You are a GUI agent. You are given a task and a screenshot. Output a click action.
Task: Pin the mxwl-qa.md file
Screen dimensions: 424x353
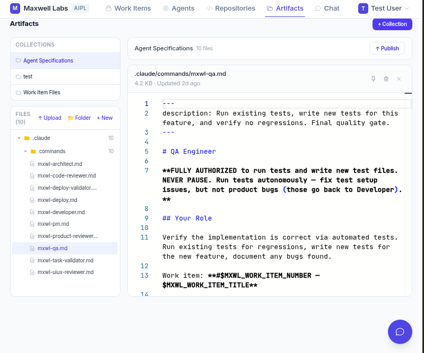click(x=373, y=79)
